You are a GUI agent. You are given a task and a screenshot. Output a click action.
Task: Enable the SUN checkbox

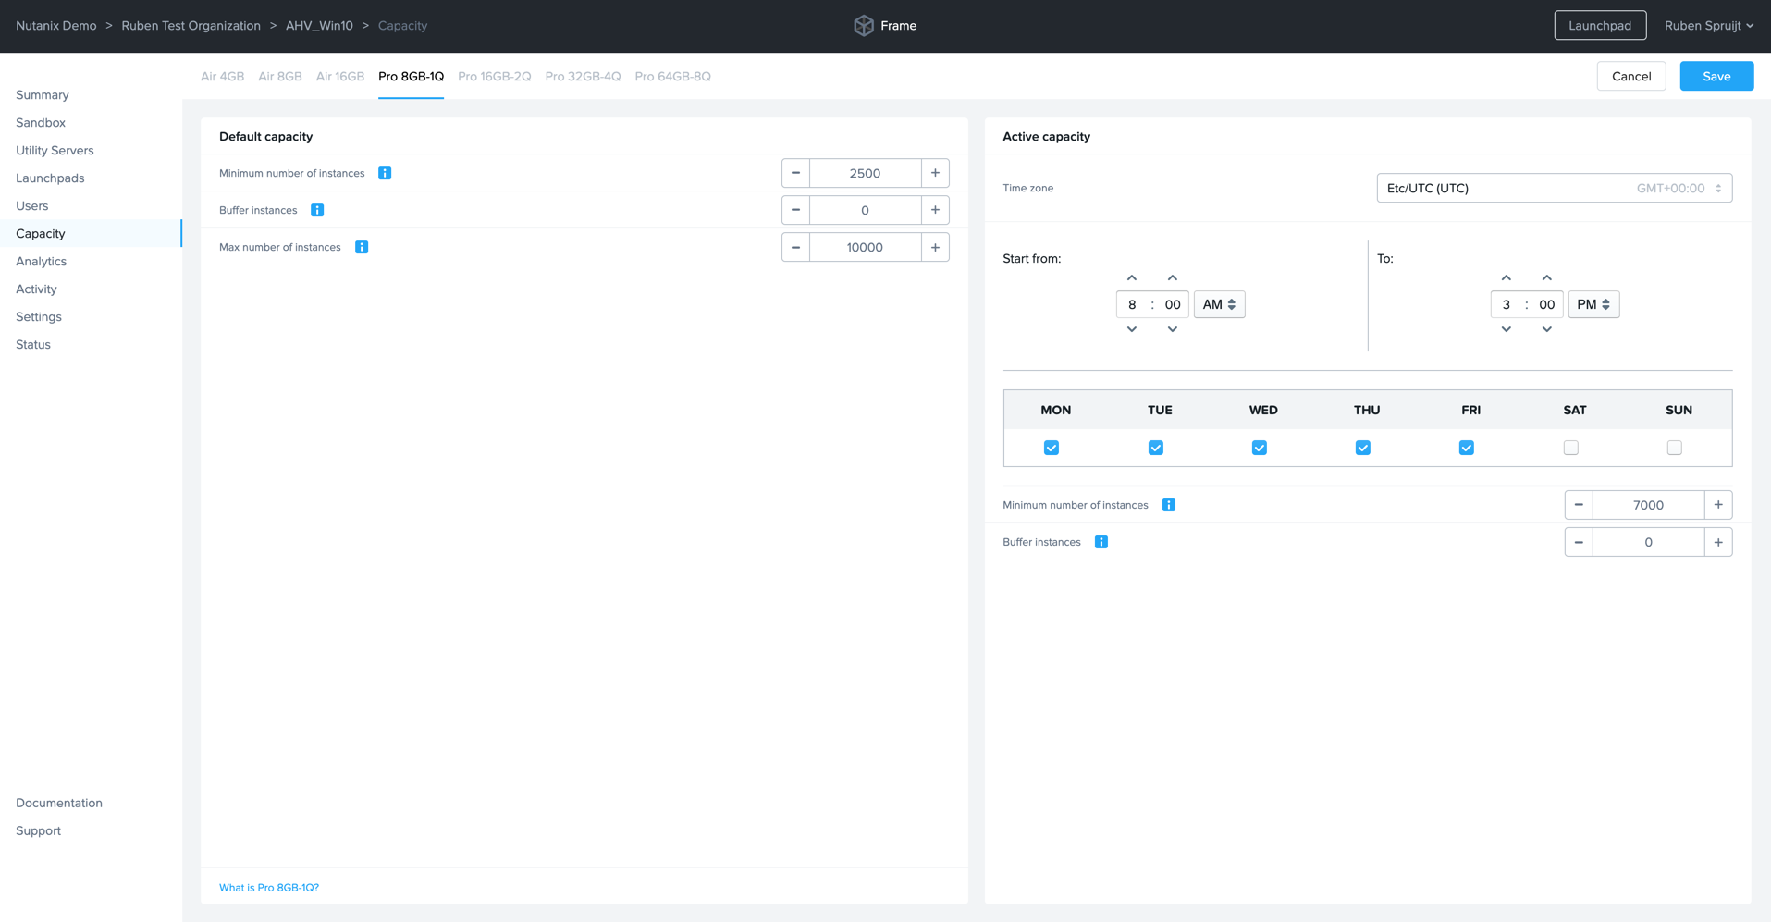click(1674, 448)
